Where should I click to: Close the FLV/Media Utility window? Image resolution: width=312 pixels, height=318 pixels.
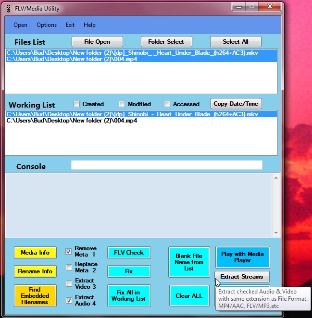click(x=270, y=7)
